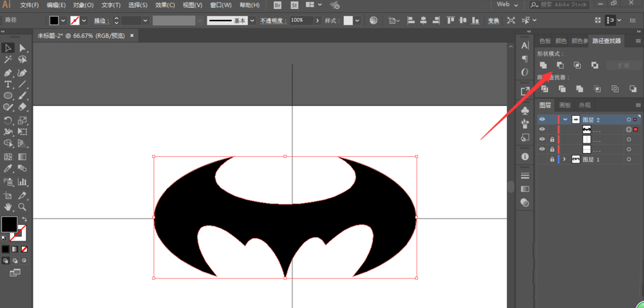Swap fill and stroke colors
This screenshot has height=308, width=644.
(24, 219)
